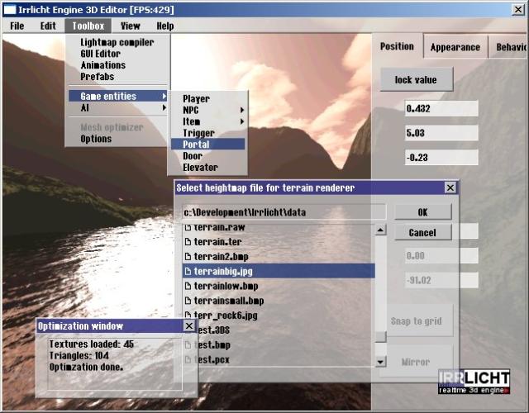Click the editor window icon in the title bar

tap(10, 10)
